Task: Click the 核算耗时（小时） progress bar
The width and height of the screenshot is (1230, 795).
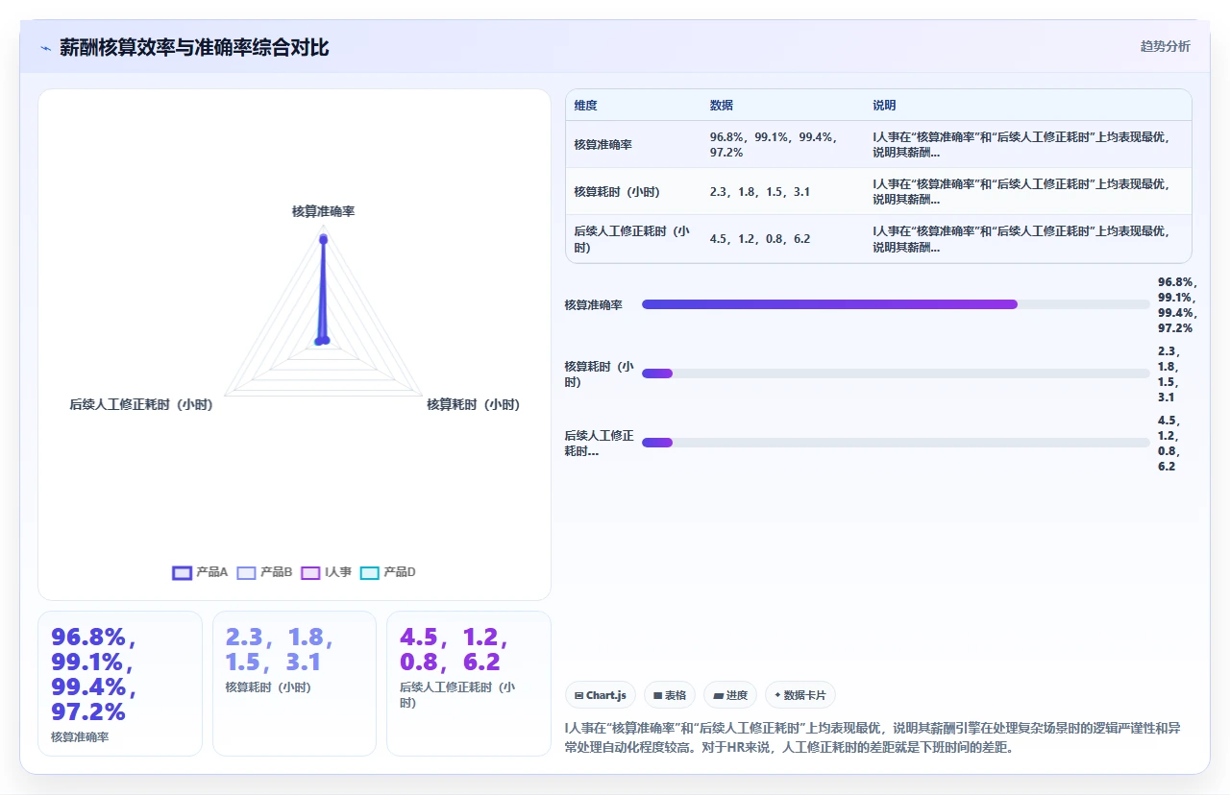Action: pos(896,373)
